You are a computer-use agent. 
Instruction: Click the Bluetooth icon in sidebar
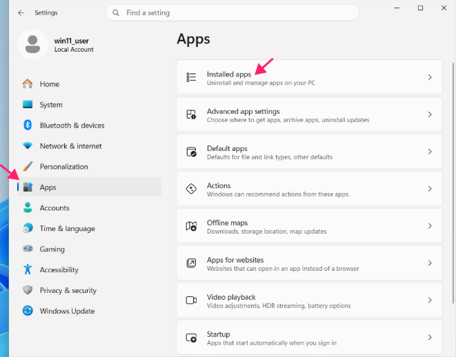tap(28, 125)
